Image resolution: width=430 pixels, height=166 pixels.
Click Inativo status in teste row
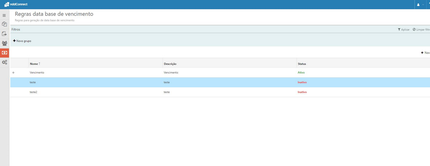(x=302, y=82)
